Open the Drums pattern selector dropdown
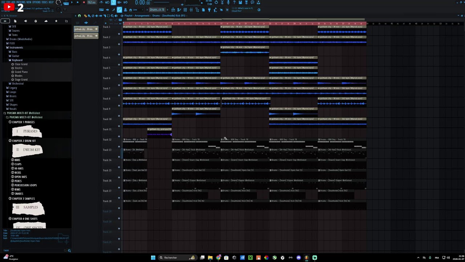Viewport: 465px width, 262px height. (157, 10)
